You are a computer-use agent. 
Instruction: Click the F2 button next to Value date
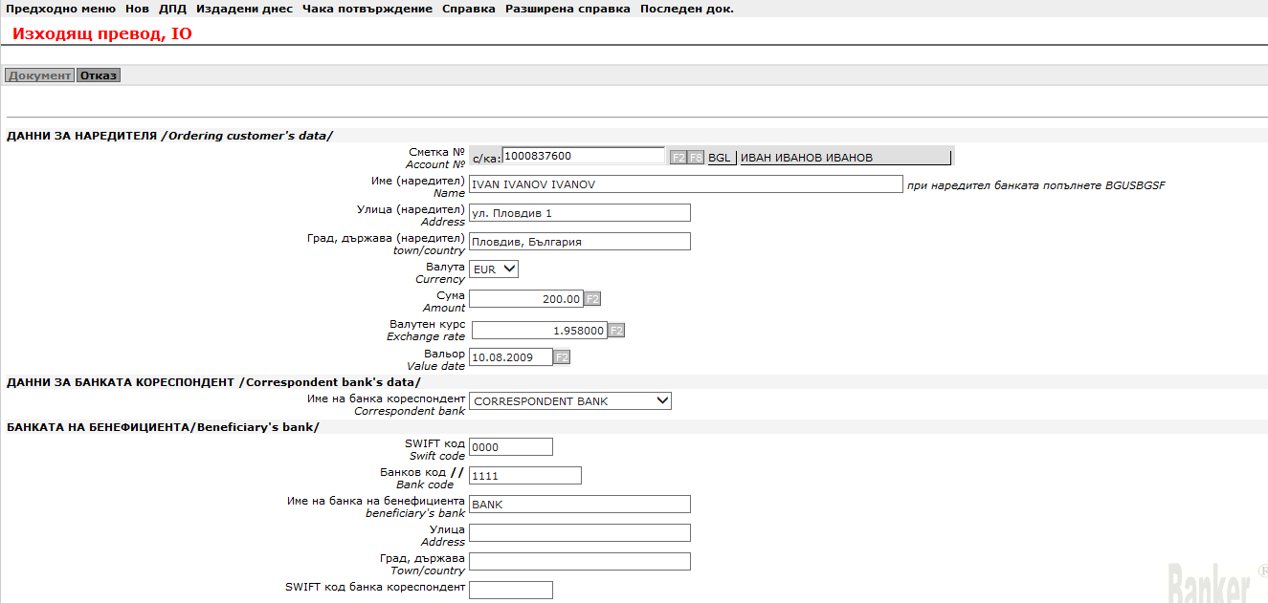(562, 357)
